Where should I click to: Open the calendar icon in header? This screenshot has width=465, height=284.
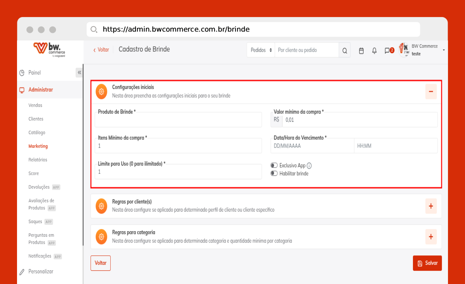pyautogui.click(x=362, y=51)
